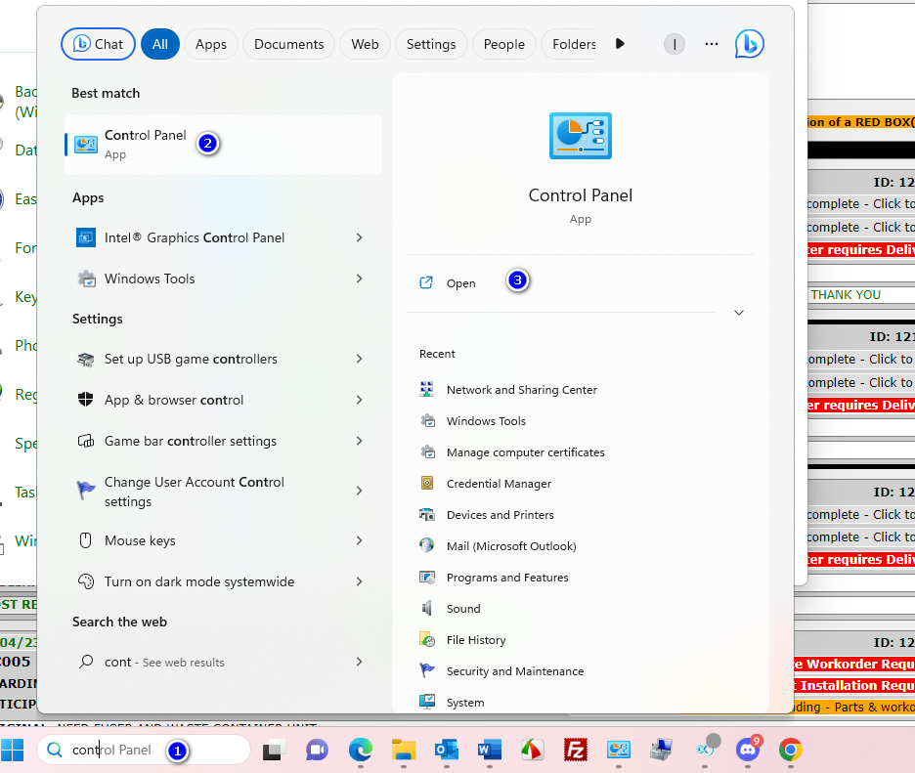Launch Intel Graphics Control Panel
This screenshot has width=915, height=773.
coord(195,237)
